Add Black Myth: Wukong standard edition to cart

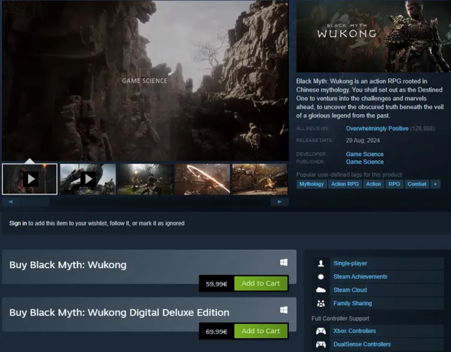point(260,284)
